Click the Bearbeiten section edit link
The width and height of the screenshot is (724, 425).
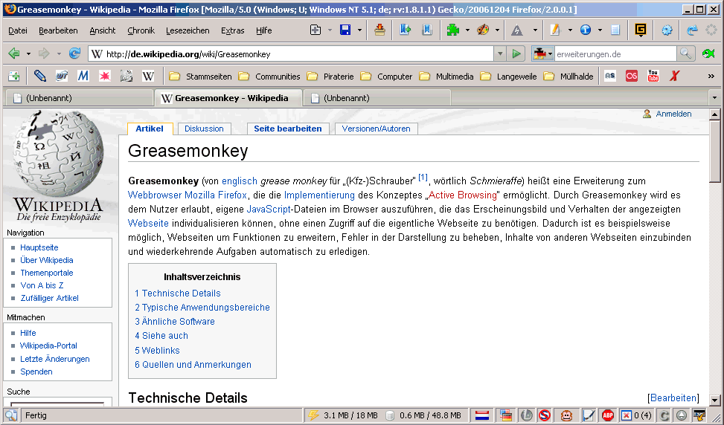coord(673,398)
